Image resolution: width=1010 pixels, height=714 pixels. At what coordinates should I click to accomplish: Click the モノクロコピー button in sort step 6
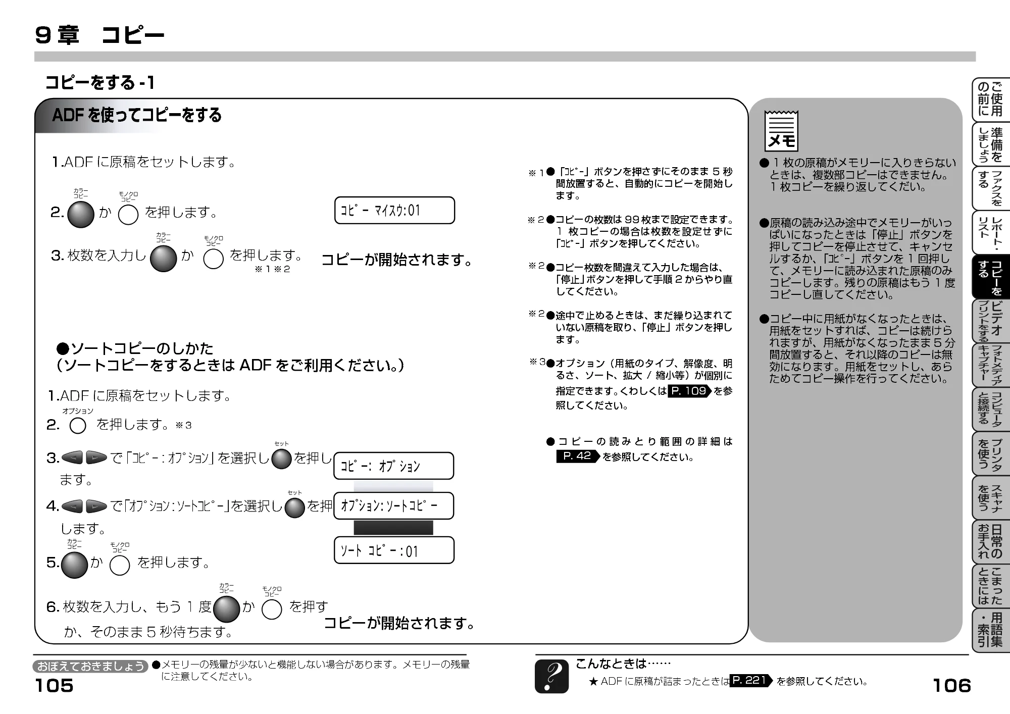click(x=271, y=609)
